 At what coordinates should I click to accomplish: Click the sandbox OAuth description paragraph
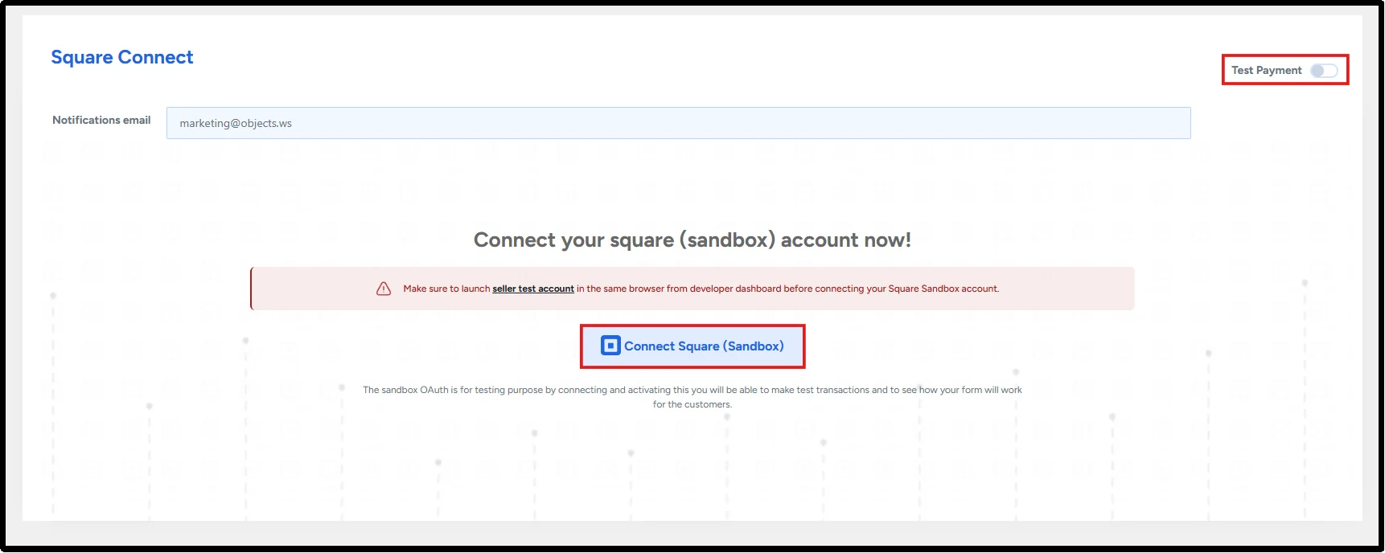(692, 397)
